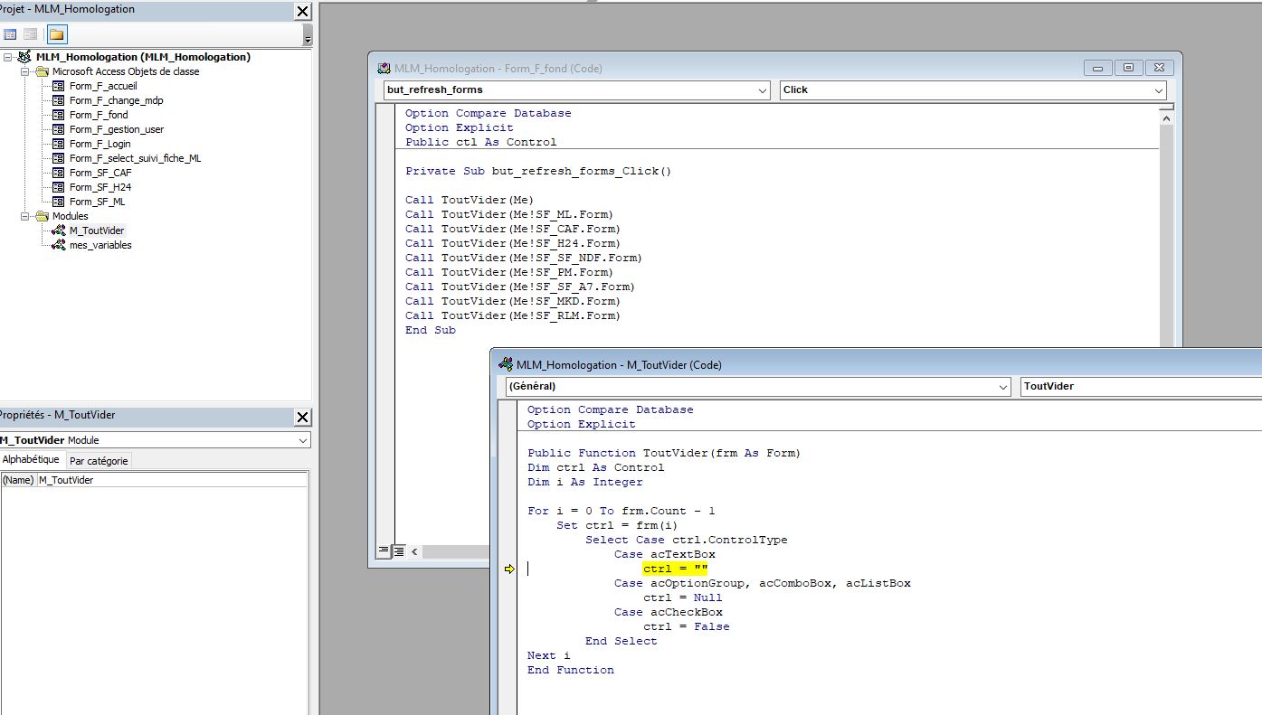Collapse the MLM_Homologation root project node

coord(8,57)
